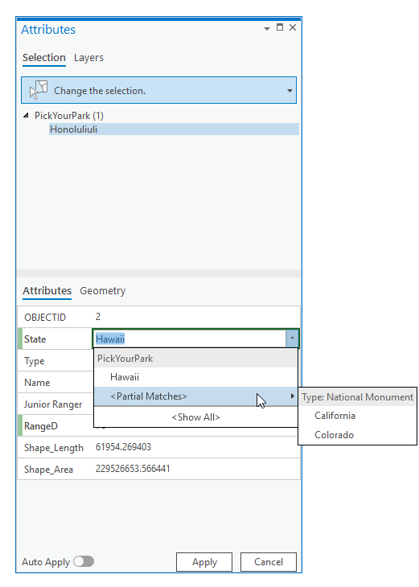Open the Change the selection dropdown arrow

(290, 91)
